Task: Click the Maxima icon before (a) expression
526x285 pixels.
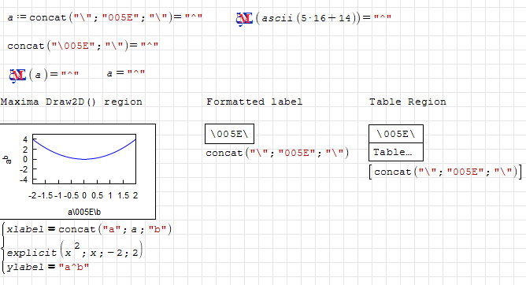Action: tap(18, 76)
